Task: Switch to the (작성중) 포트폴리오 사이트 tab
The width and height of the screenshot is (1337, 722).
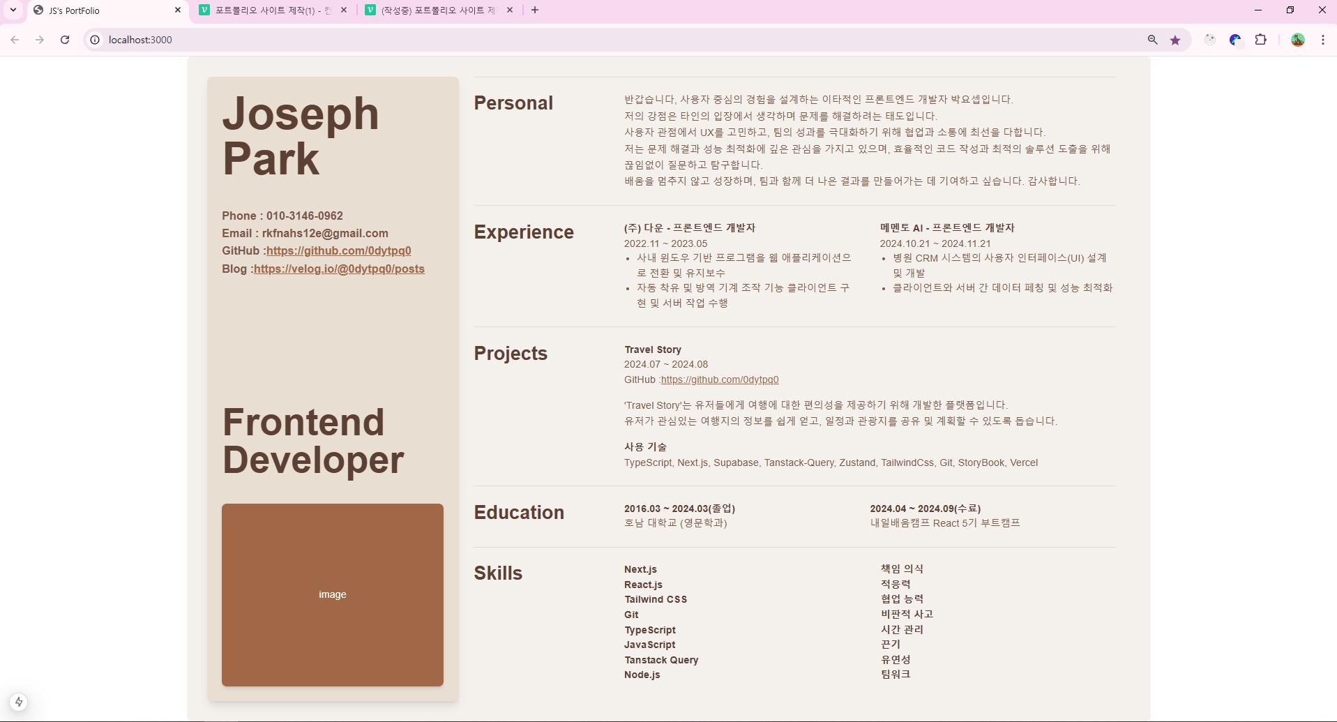Action: pyautogui.click(x=439, y=10)
